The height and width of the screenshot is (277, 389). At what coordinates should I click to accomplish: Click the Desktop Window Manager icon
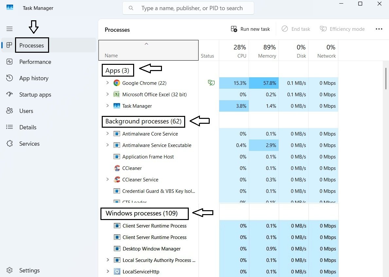point(117,249)
